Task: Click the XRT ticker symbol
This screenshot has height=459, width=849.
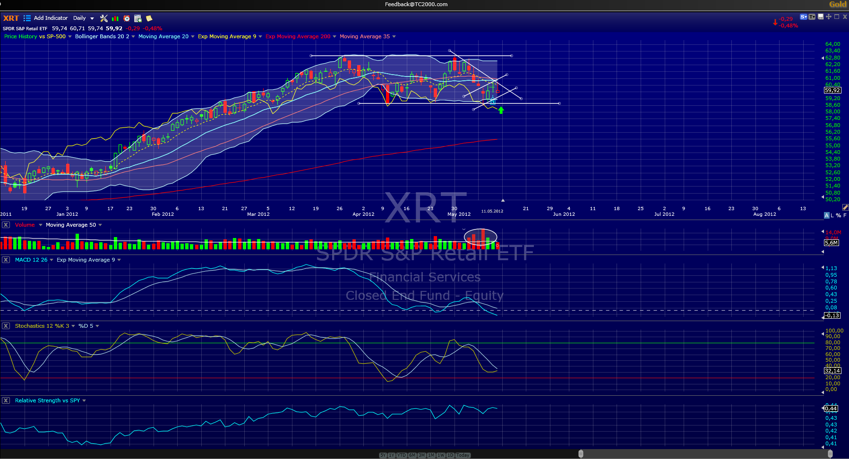Action: click(11, 18)
